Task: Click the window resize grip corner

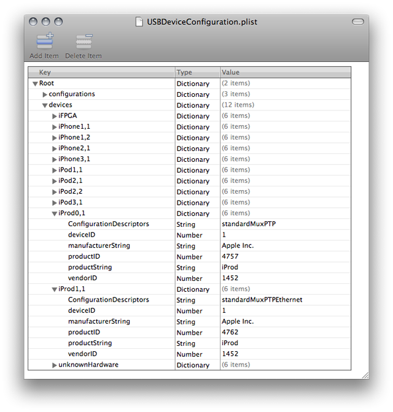Action: [x=365, y=375]
